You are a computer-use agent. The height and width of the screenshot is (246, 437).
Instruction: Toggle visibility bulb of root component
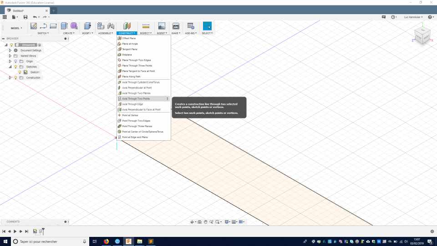pos(12,45)
